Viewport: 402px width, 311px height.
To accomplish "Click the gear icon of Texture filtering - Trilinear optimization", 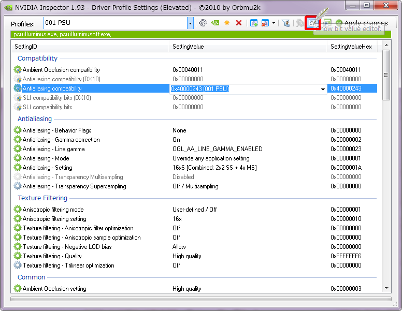I will point(18,265).
